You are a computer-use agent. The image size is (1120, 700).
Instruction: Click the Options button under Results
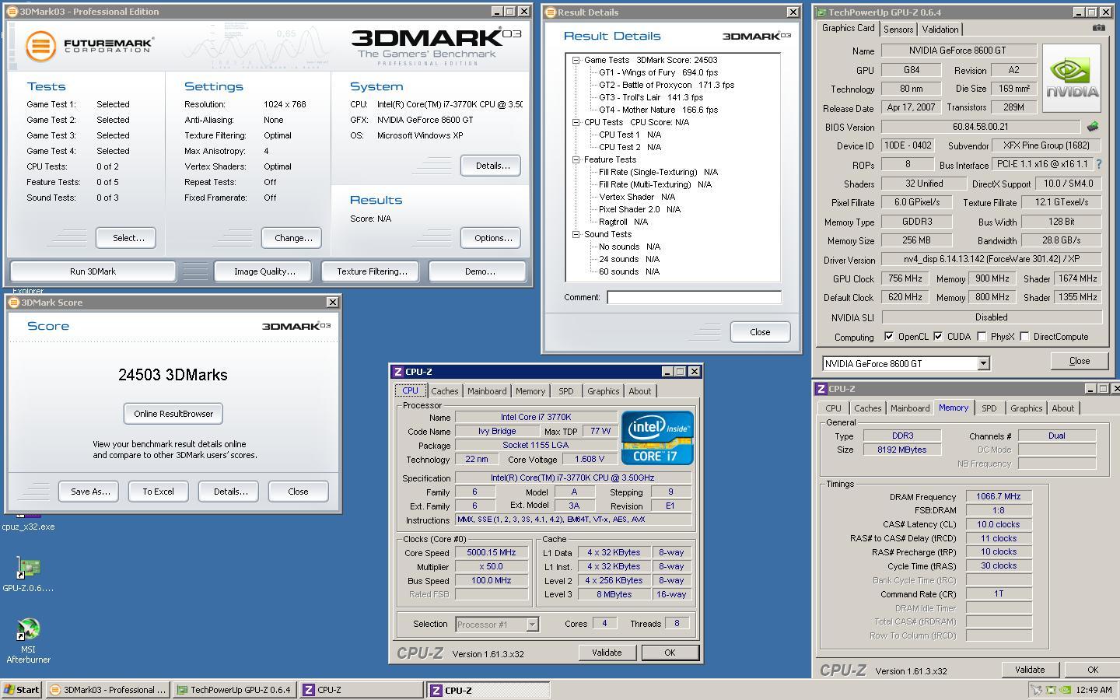(x=492, y=238)
